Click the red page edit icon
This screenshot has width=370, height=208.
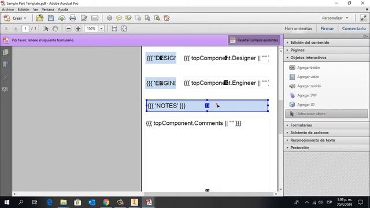pos(166,18)
